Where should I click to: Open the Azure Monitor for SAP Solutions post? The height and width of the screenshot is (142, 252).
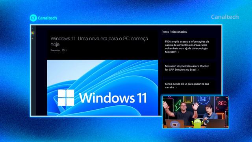[187, 68]
